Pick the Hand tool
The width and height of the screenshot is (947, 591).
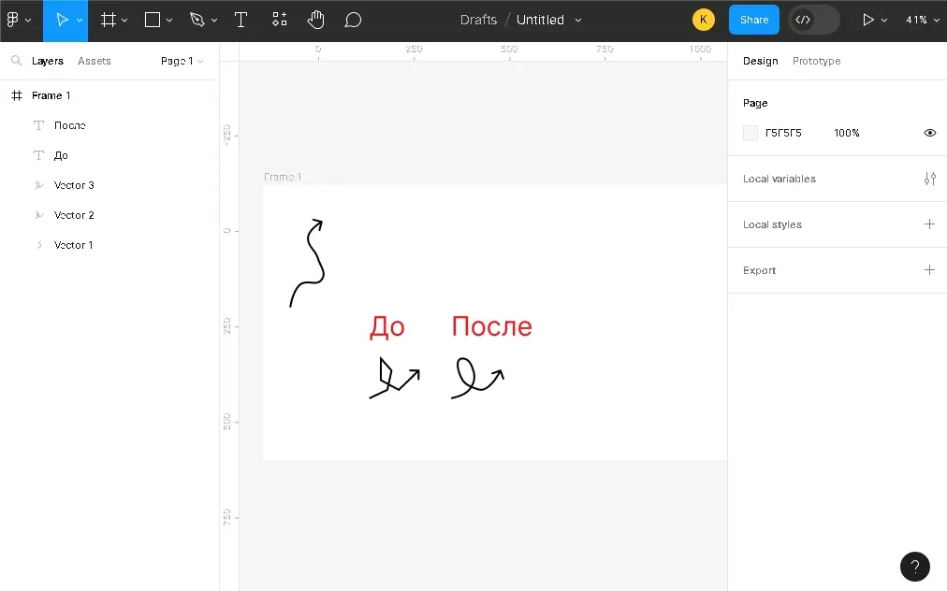[x=316, y=20]
